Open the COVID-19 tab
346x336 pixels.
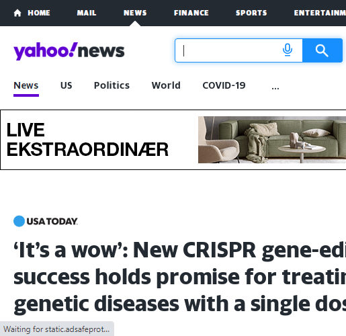[x=224, y=85]
